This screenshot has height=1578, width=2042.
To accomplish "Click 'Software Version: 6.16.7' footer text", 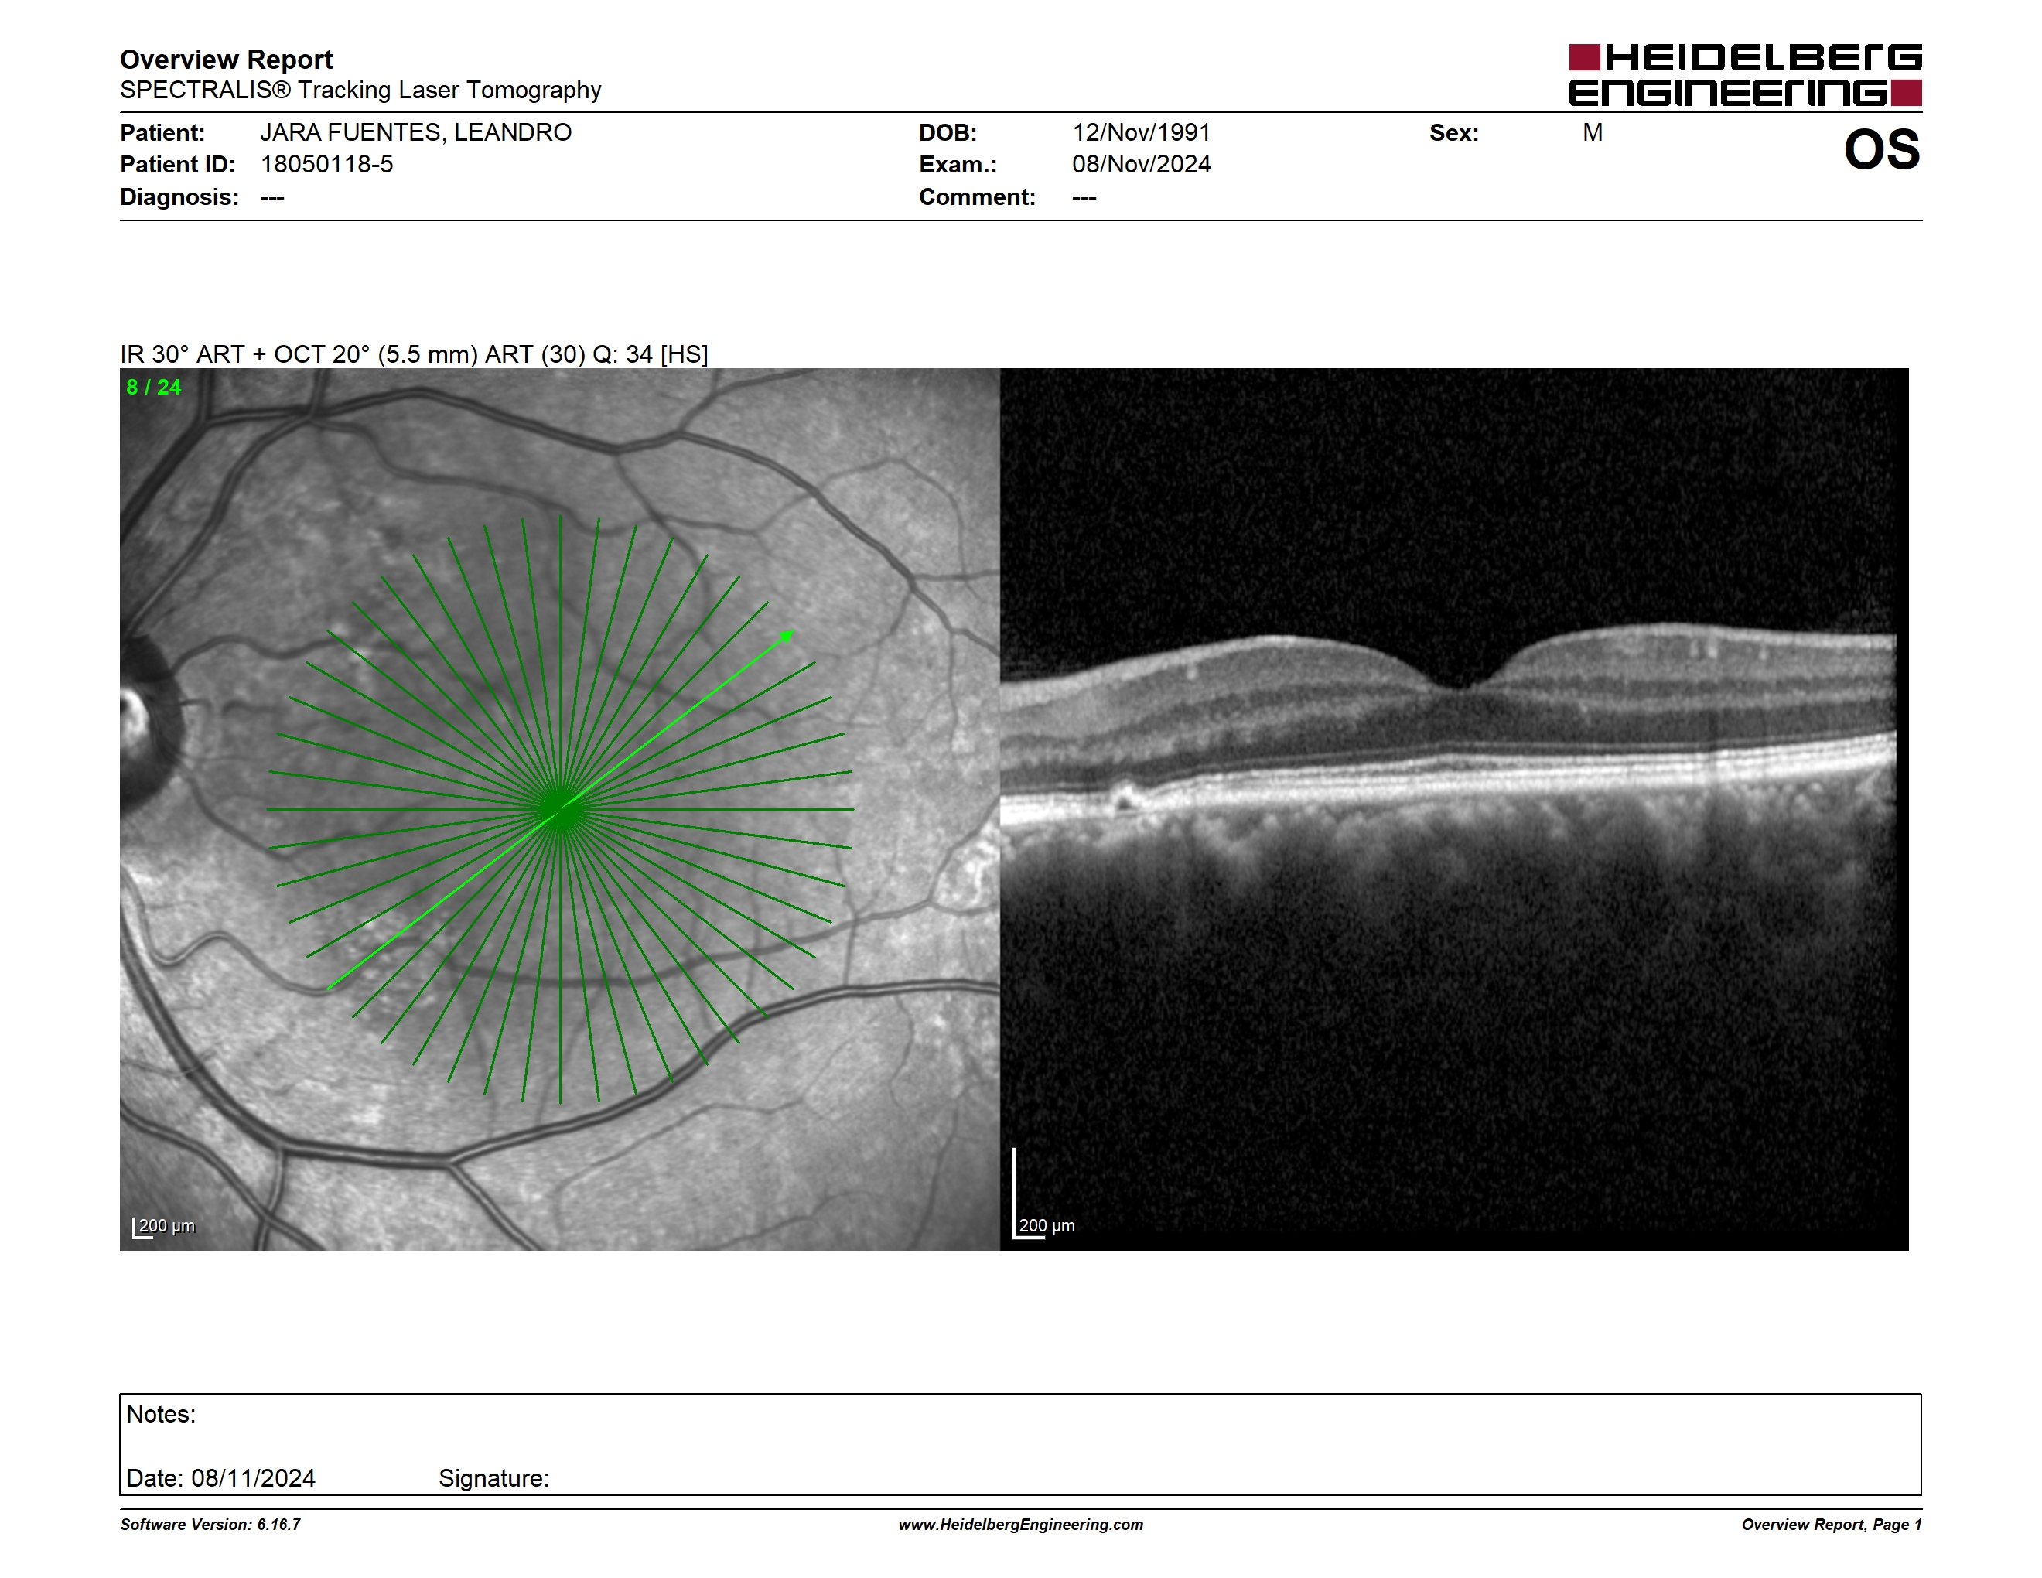I will [x=210, y=1525].
